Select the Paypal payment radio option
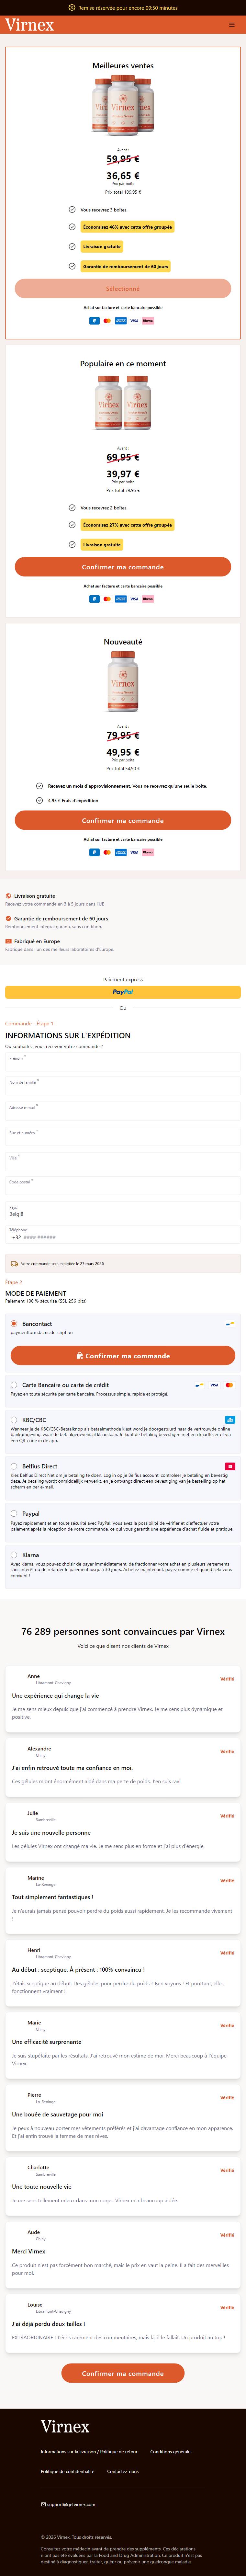 click(14, 1513)
